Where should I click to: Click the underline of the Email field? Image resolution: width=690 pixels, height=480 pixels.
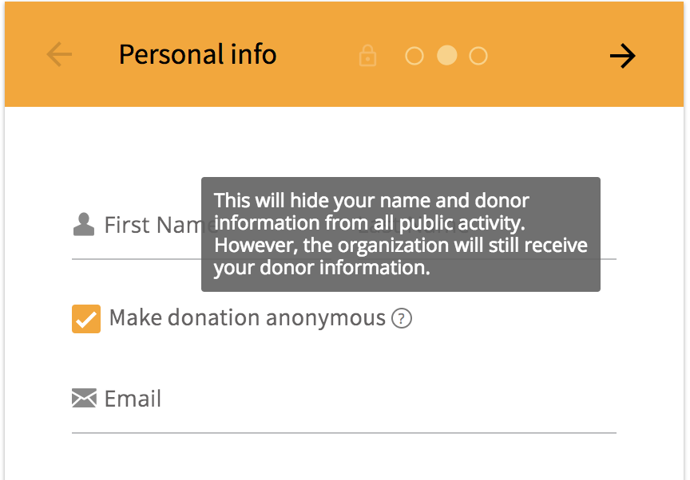pyautogui.click(x=343, y=432)
